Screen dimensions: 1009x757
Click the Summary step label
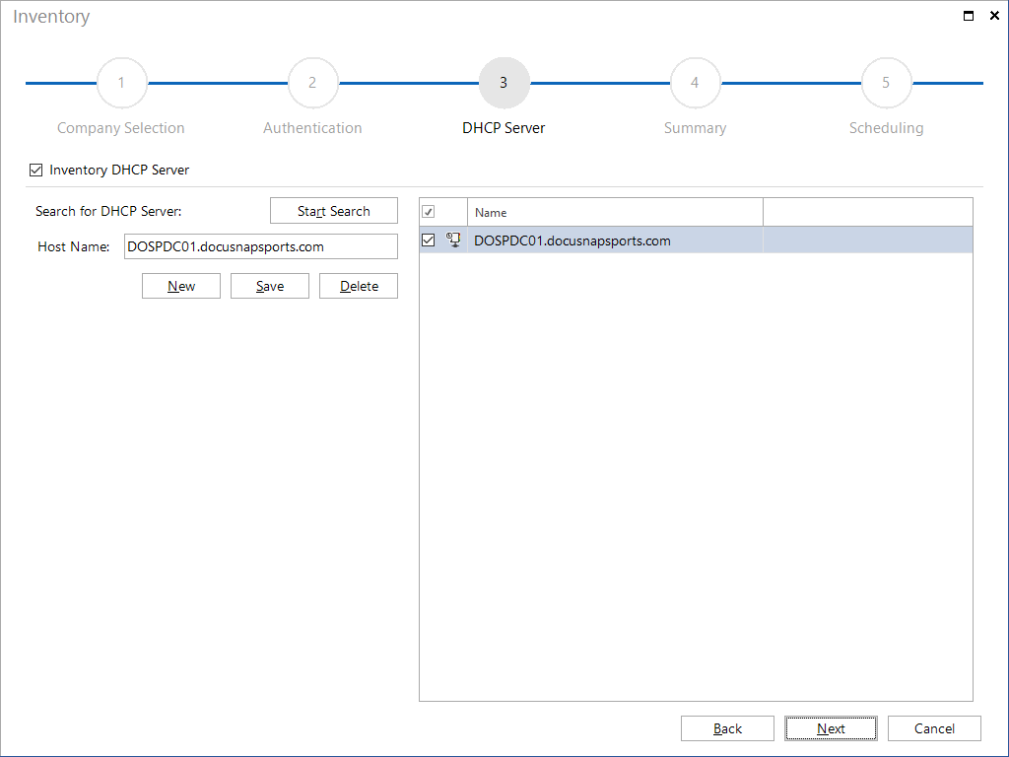(695, 128)
